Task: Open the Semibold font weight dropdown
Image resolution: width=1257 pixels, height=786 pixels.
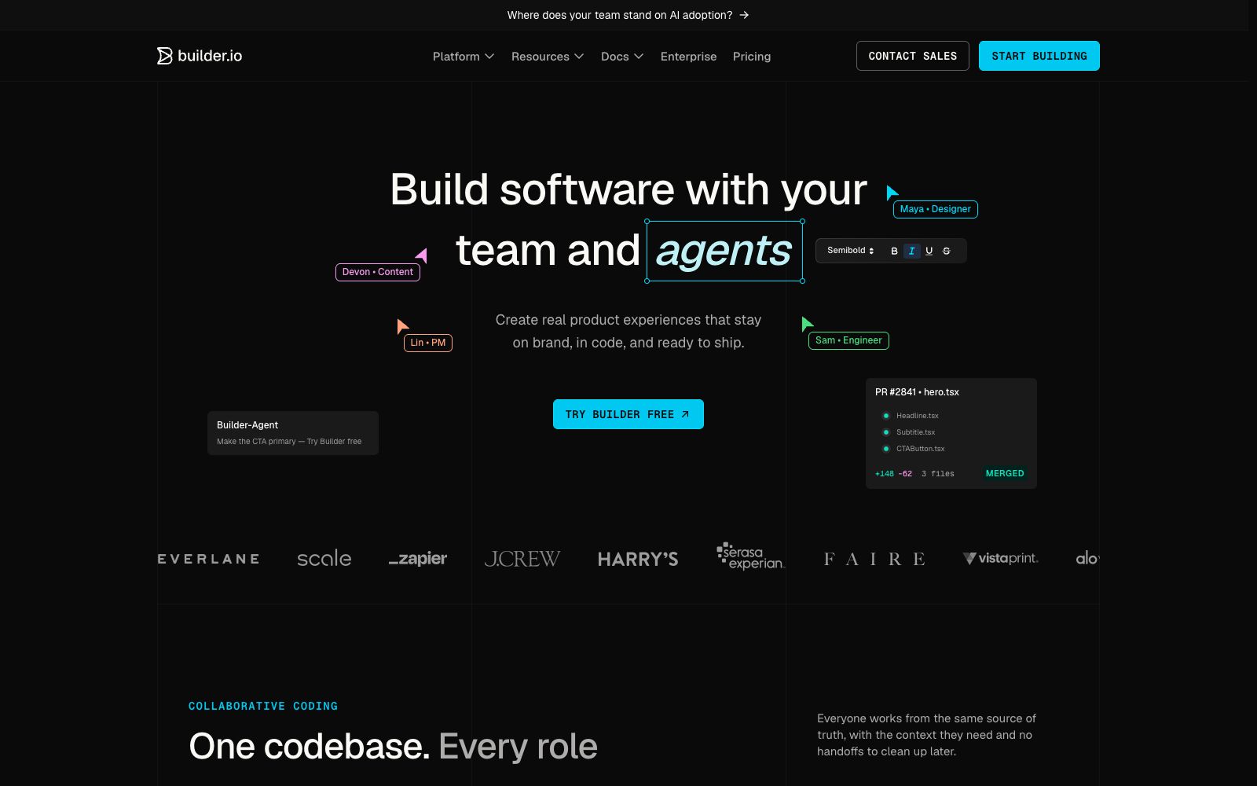Action: (851, 251)
